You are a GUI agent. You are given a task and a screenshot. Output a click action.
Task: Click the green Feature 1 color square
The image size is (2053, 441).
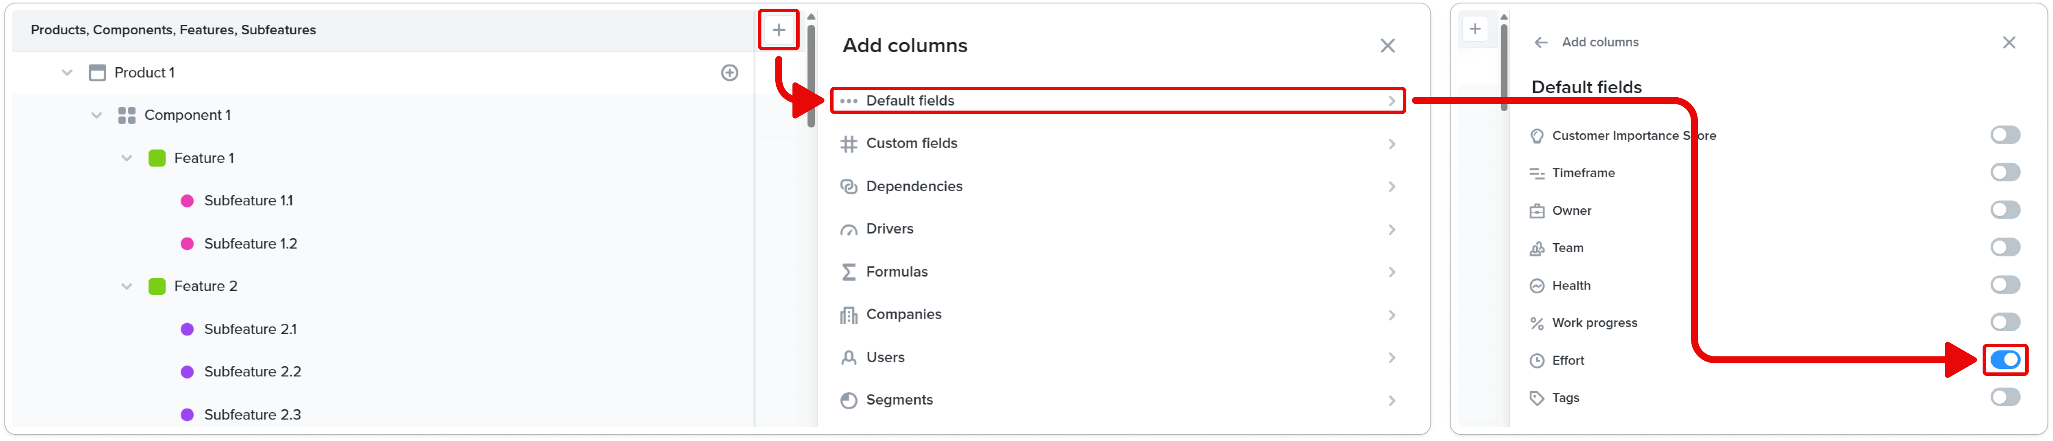click(x=157, y=158)
